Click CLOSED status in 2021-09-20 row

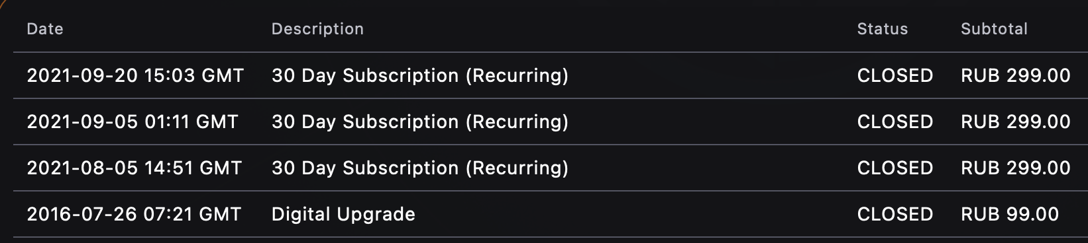point(895,75)
